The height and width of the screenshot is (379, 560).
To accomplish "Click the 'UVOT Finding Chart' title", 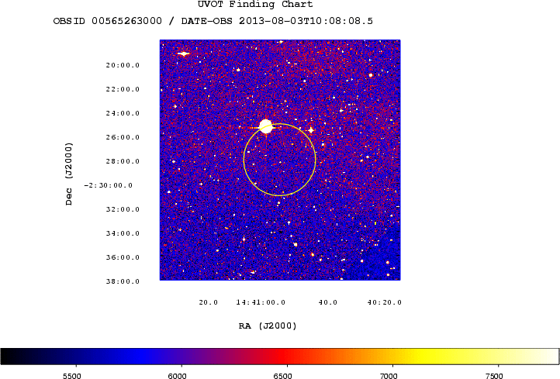I will [255, 5].
